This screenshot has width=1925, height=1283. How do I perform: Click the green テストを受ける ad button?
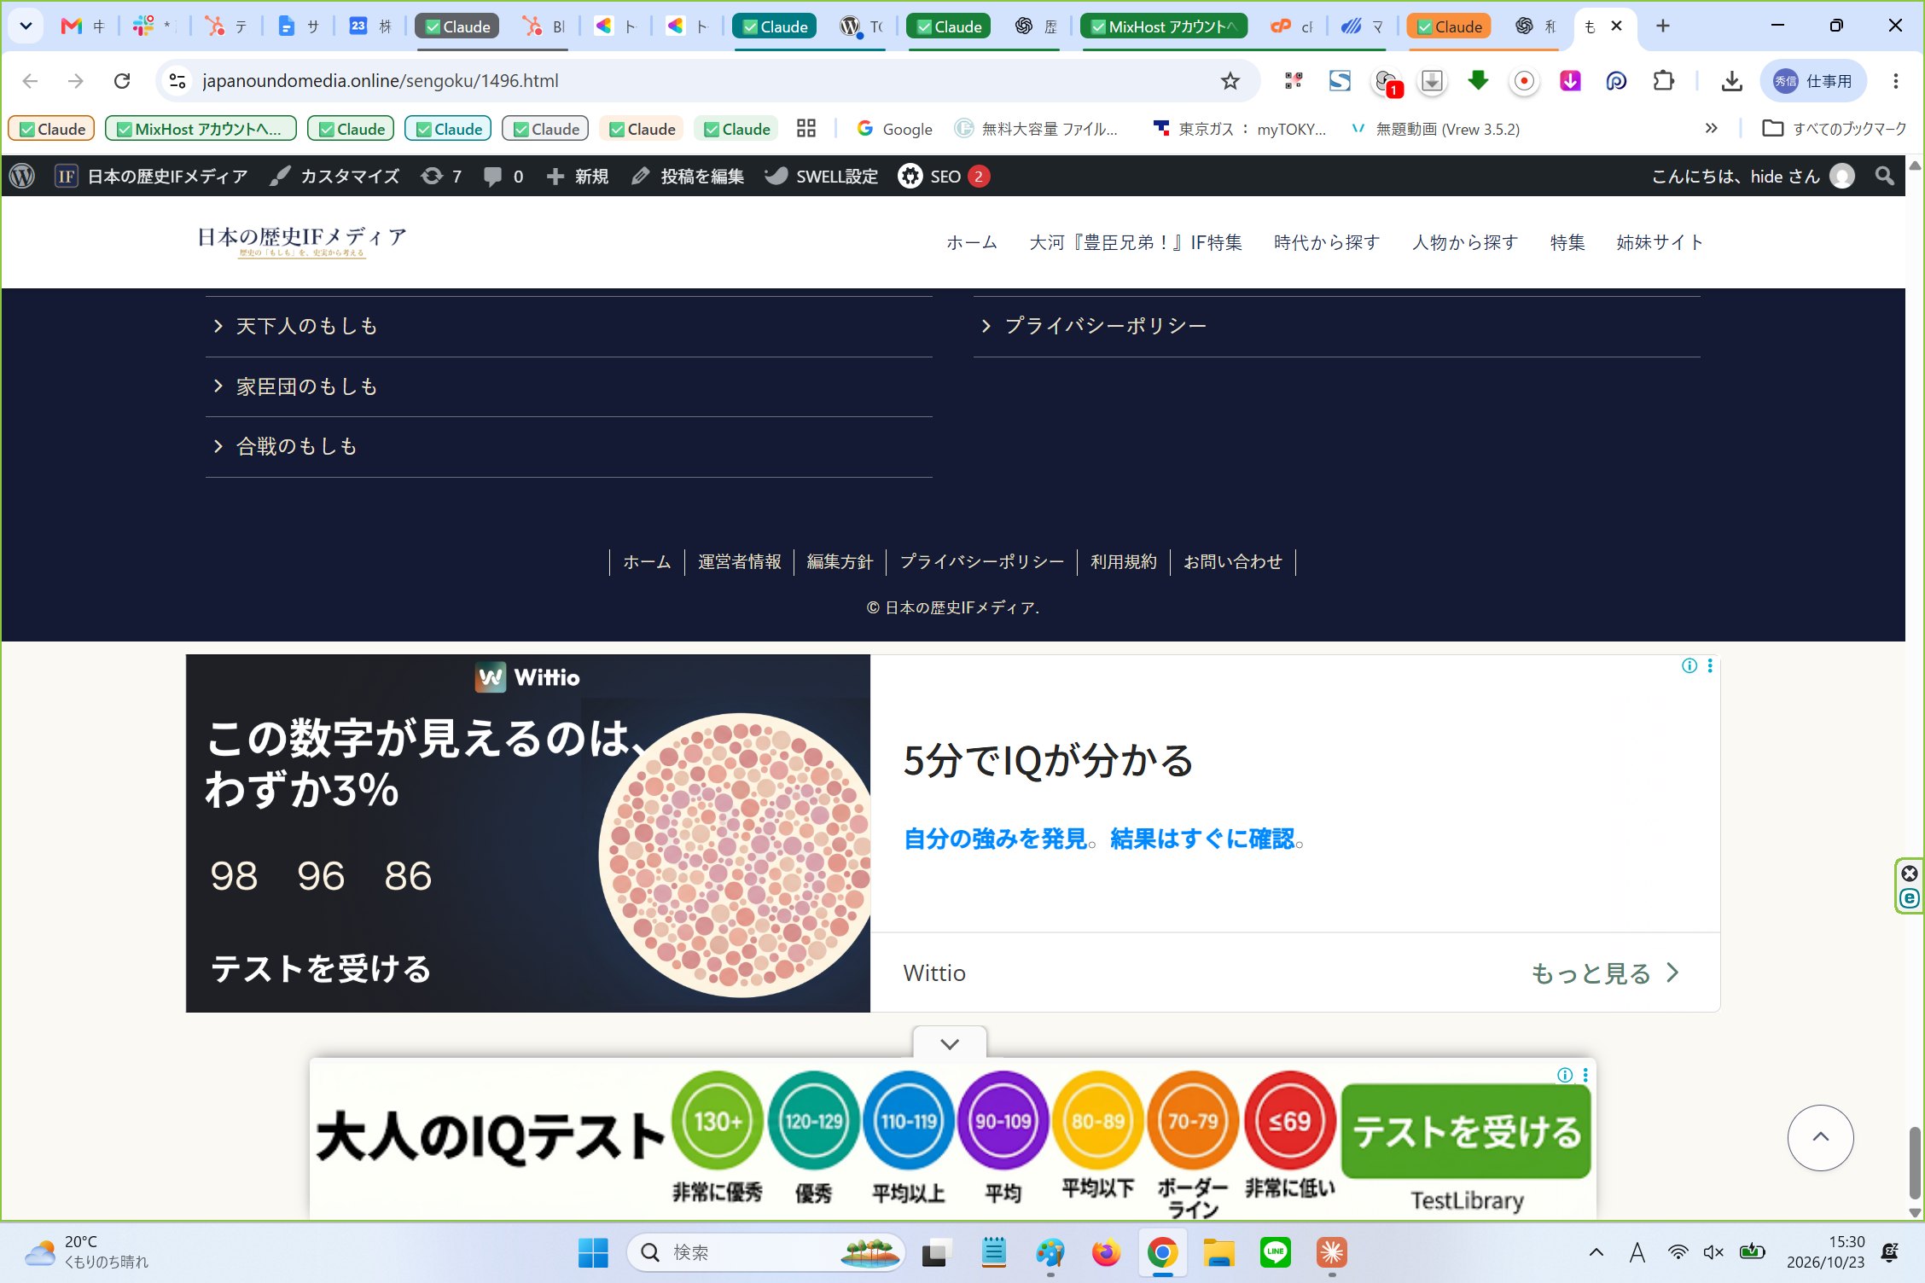click(1466, 1131)
